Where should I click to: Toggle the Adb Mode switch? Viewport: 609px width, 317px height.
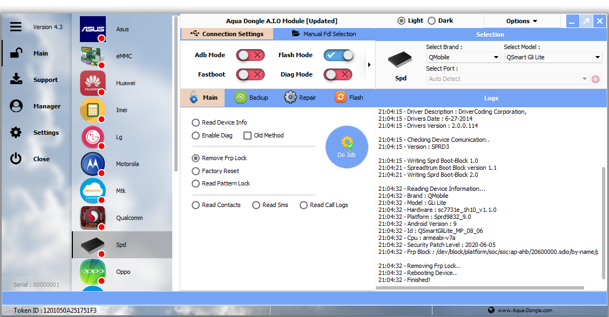click(251, 55)
